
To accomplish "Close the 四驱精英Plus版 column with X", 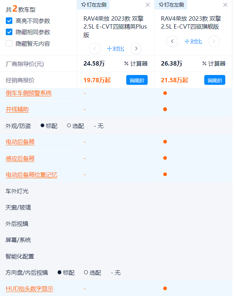I will [x=148, y=5].
